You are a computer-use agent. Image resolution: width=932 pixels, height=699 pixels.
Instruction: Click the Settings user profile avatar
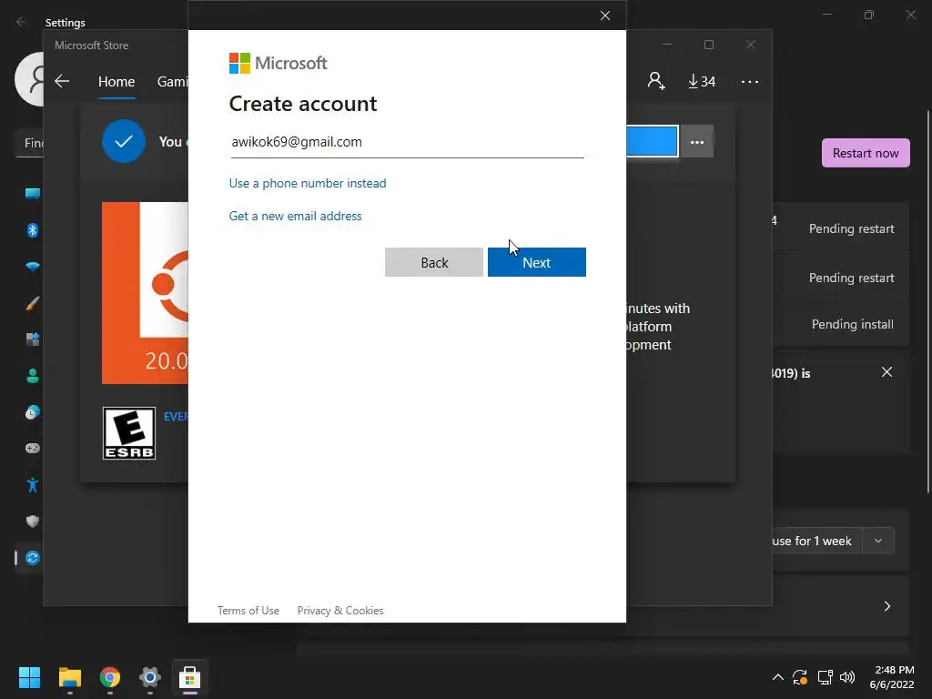(29, 79)
